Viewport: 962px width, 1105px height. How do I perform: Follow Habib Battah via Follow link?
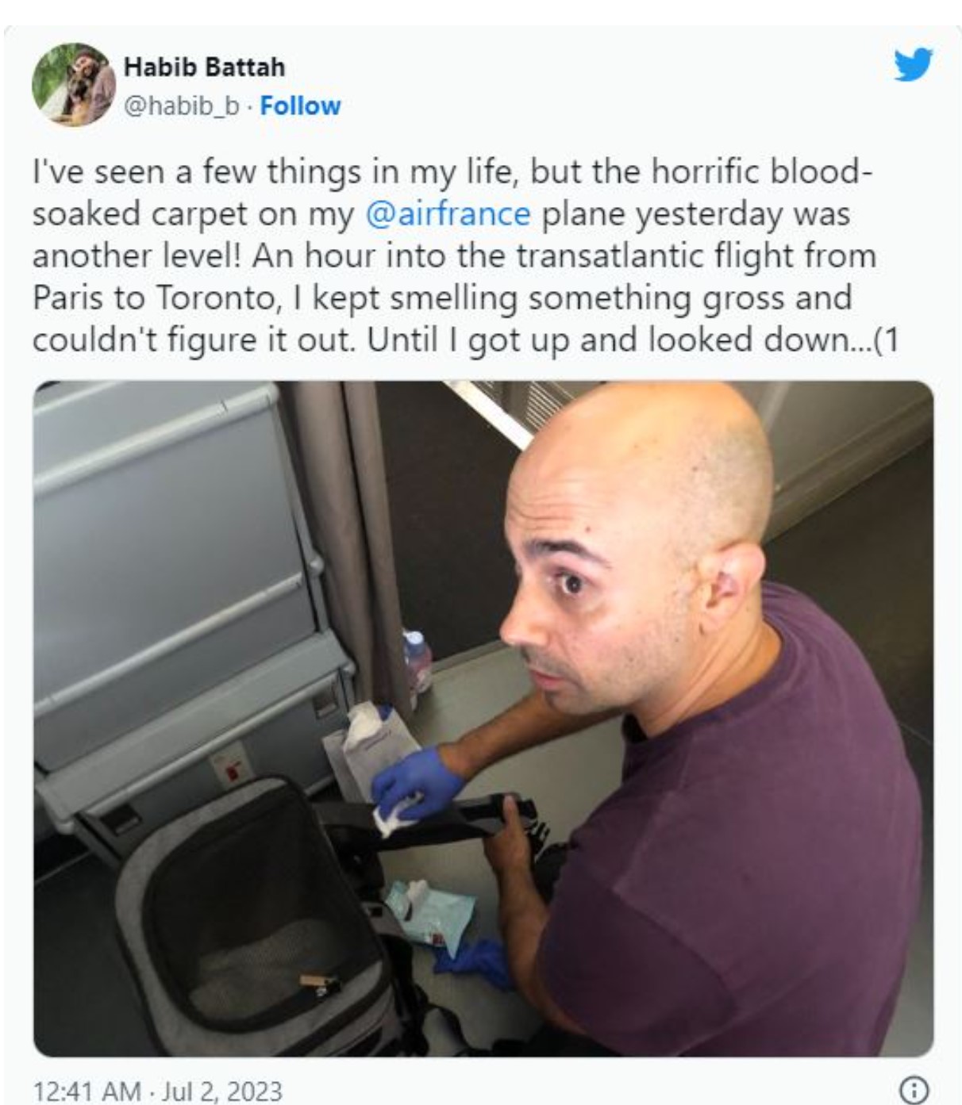point(300,106)
